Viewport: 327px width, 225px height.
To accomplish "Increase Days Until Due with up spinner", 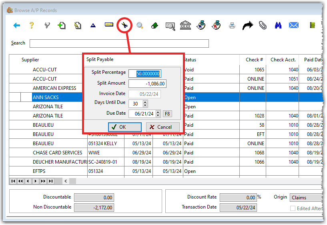I will coord(145,102).
